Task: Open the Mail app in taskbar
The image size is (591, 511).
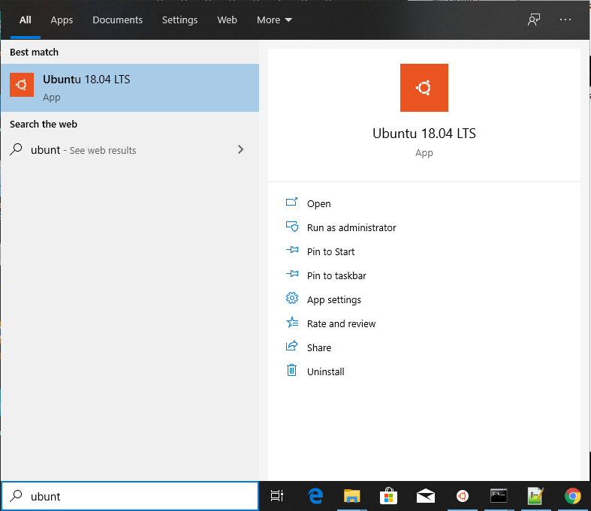Action: pos(425,496)
